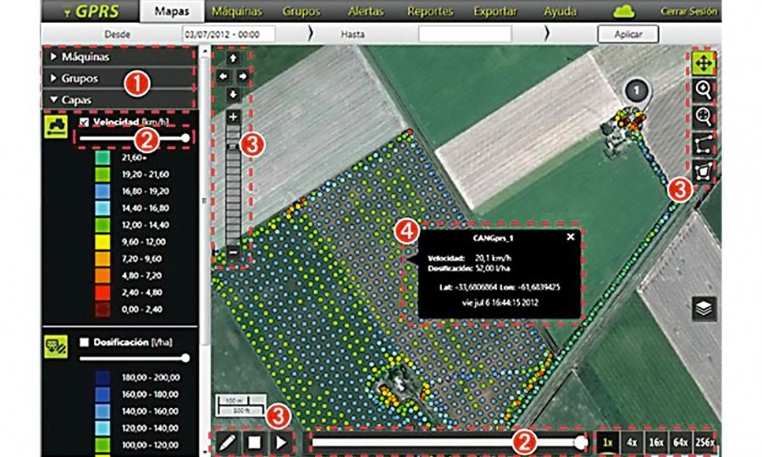Click the pencil edit icon
This screenshot has height=457, width=762.
coord(229,441)
